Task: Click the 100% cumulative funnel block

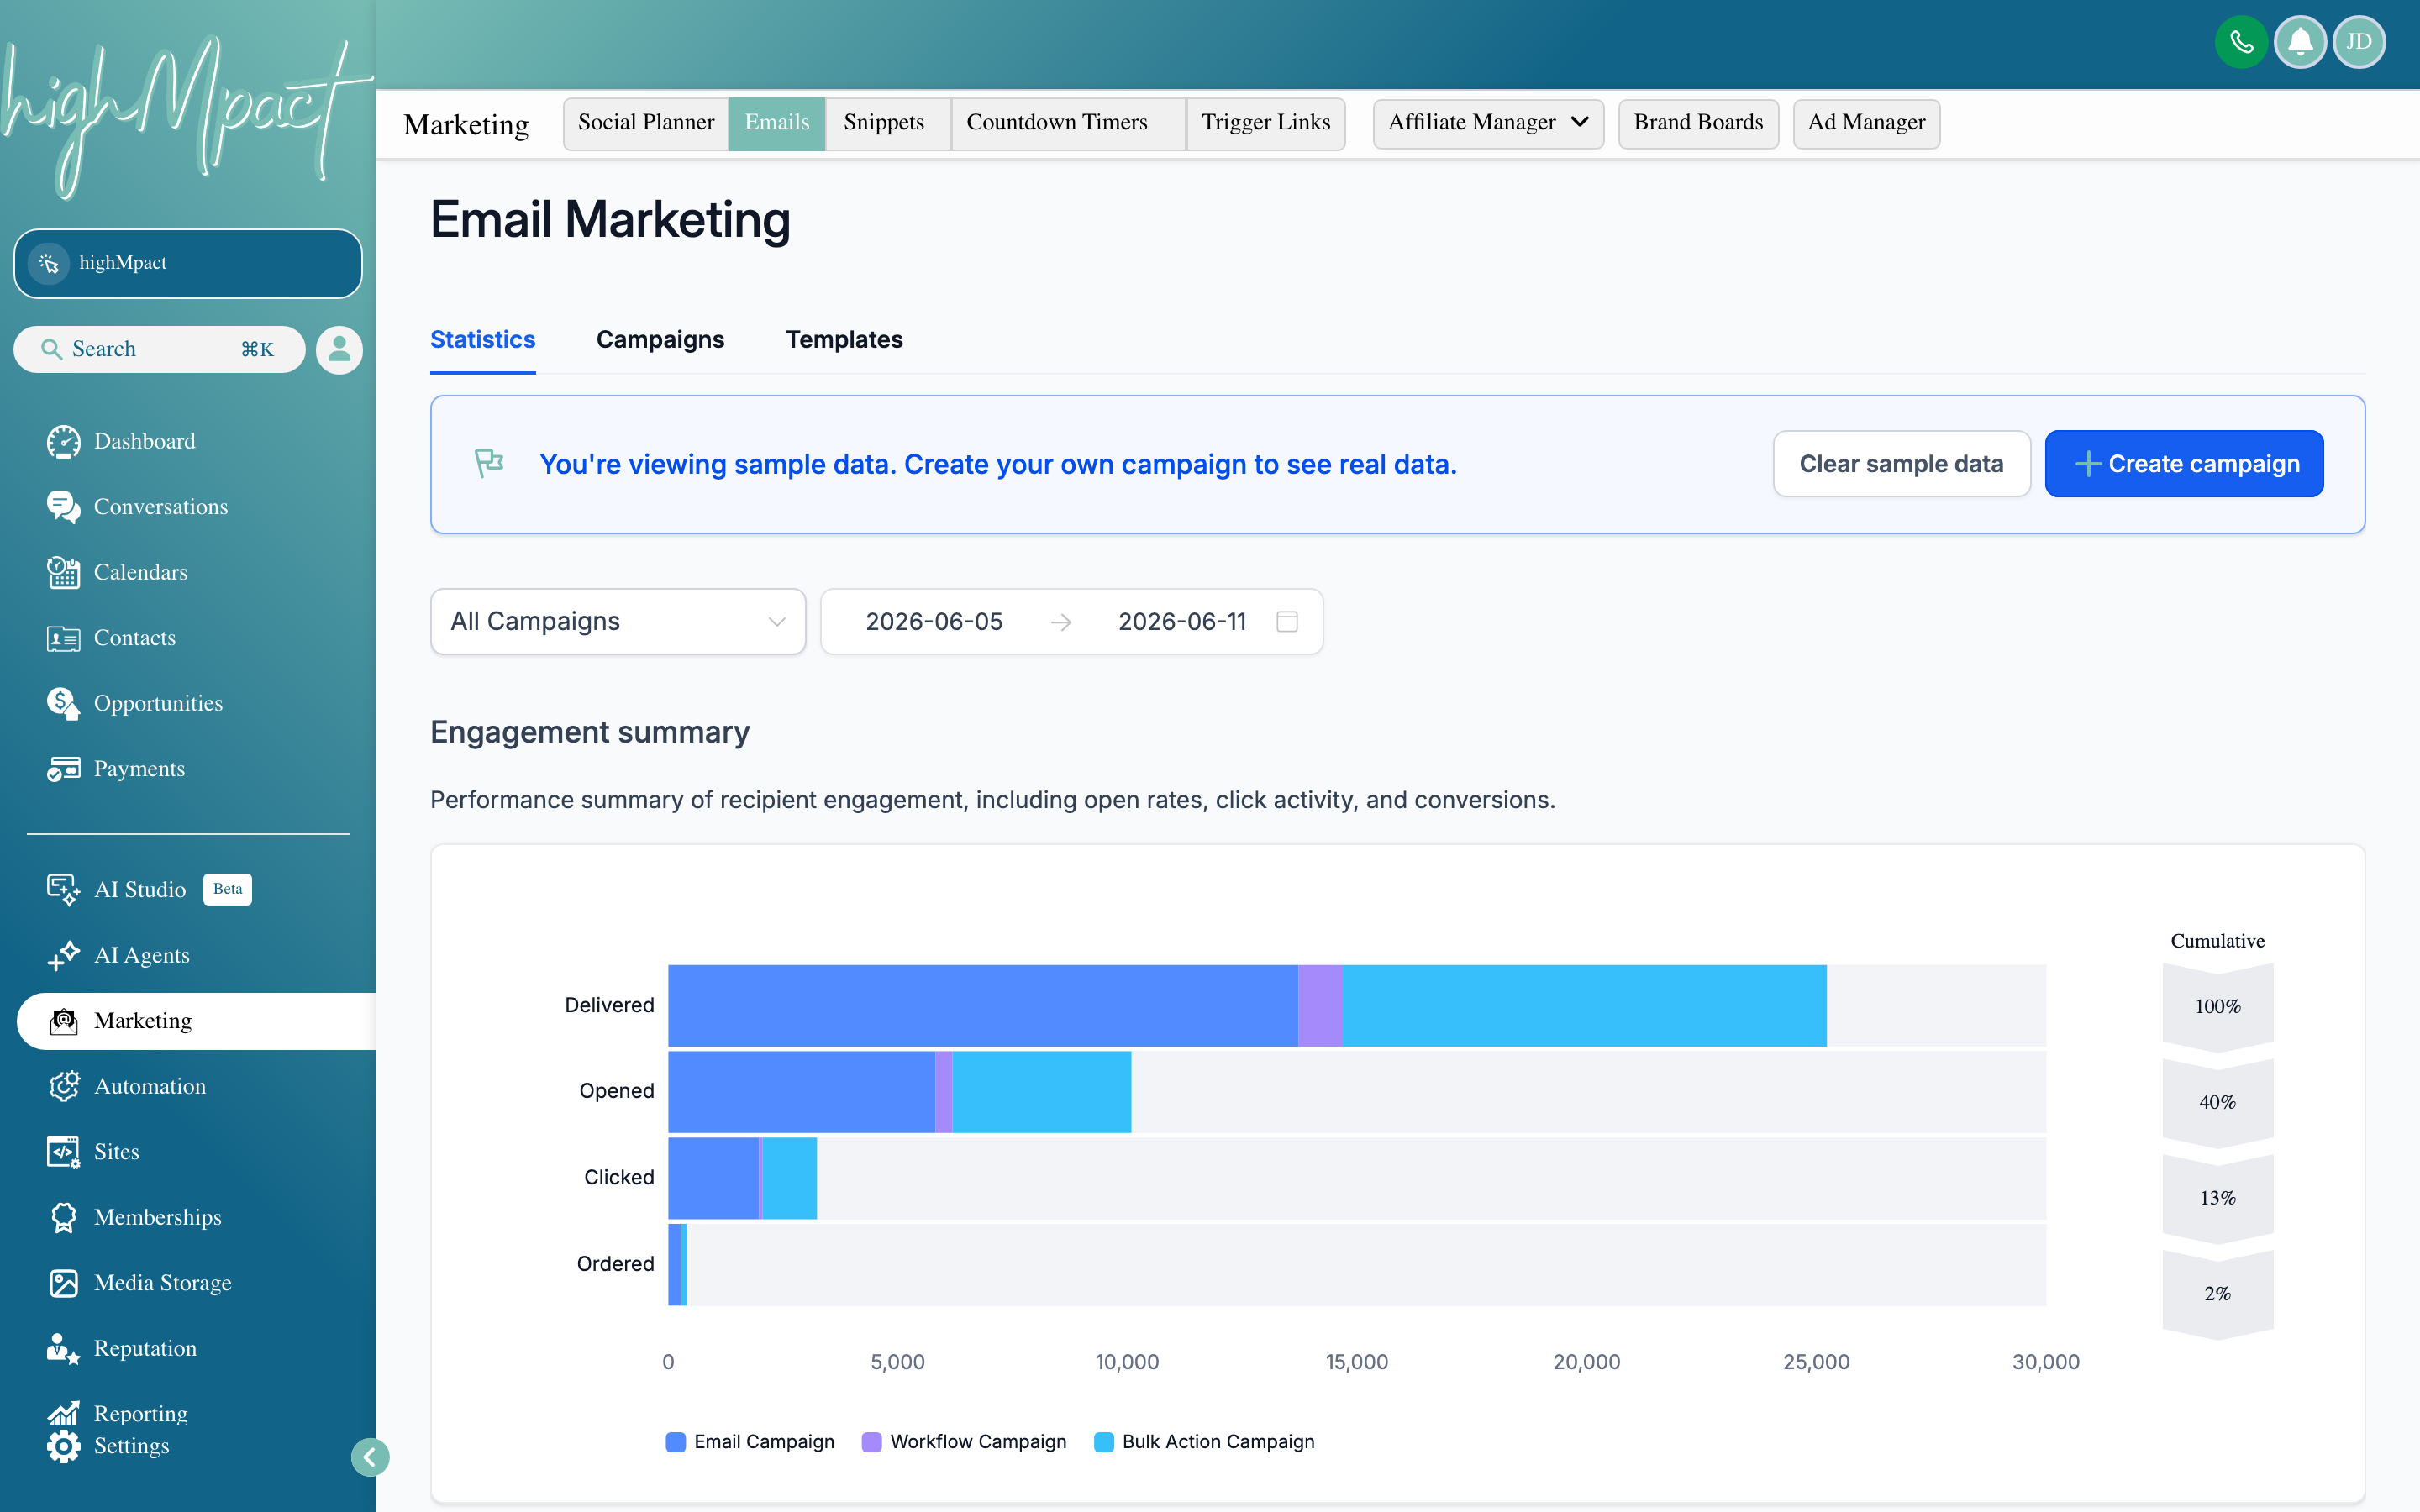Action: [2217, 1007]
